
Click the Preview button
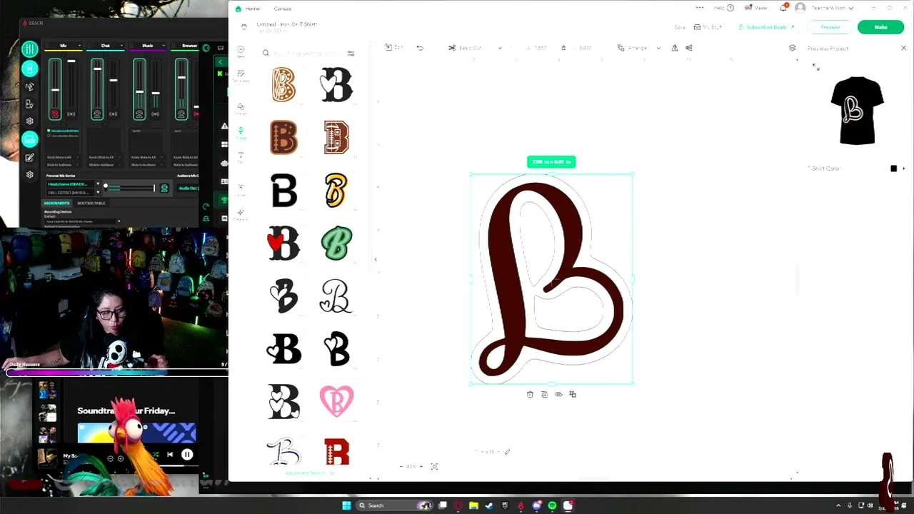coord(830,27)
